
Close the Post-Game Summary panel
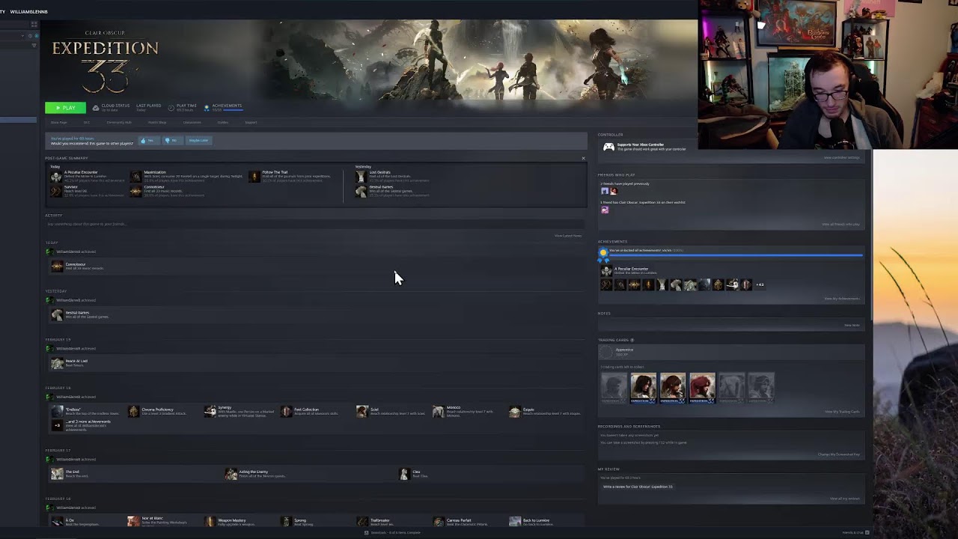(583, 158)
